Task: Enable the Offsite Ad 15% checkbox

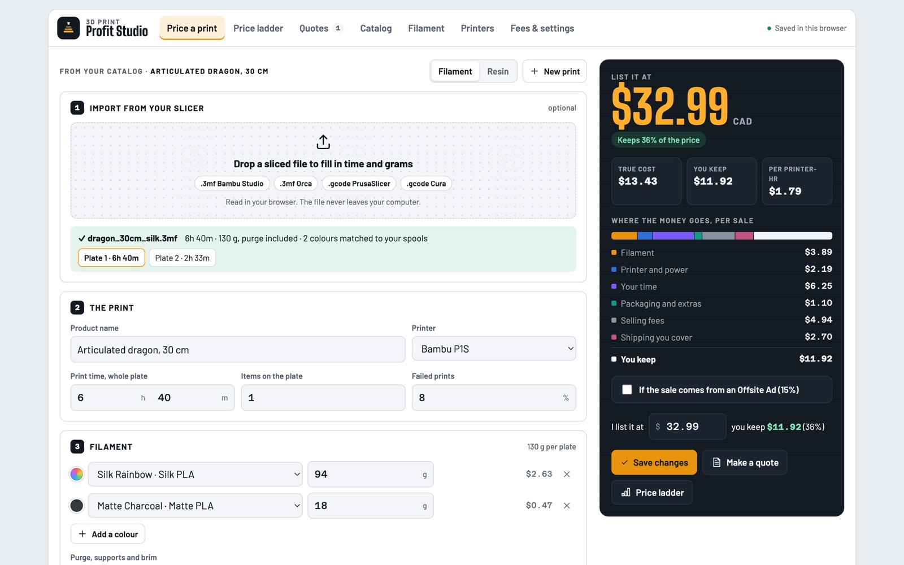Action: 627,390
